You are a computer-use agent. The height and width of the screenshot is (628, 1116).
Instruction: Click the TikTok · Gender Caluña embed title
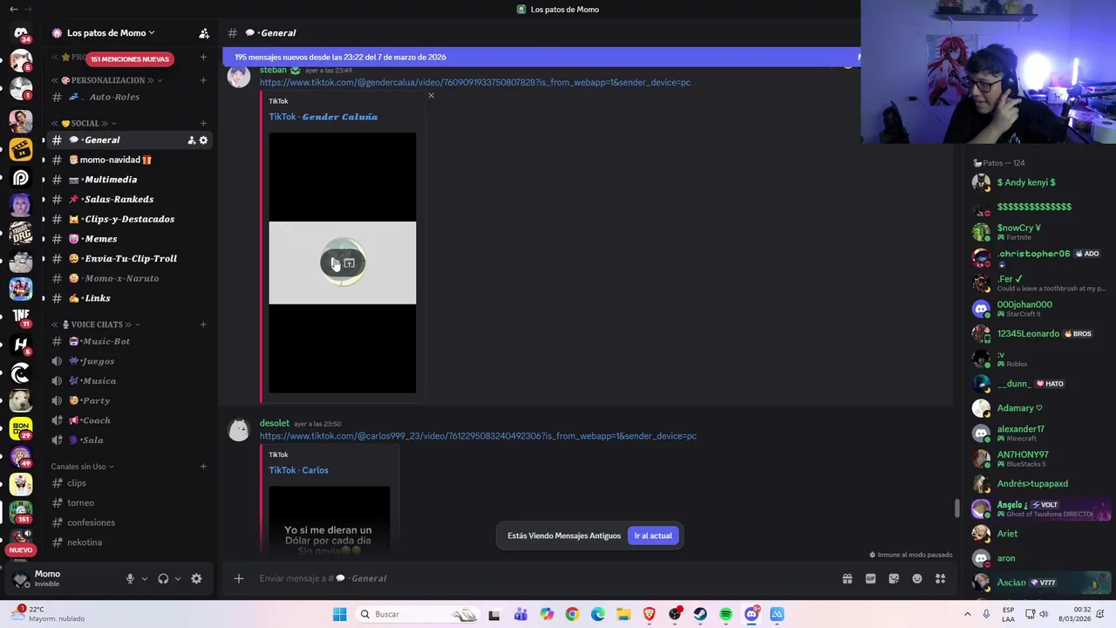323,117
